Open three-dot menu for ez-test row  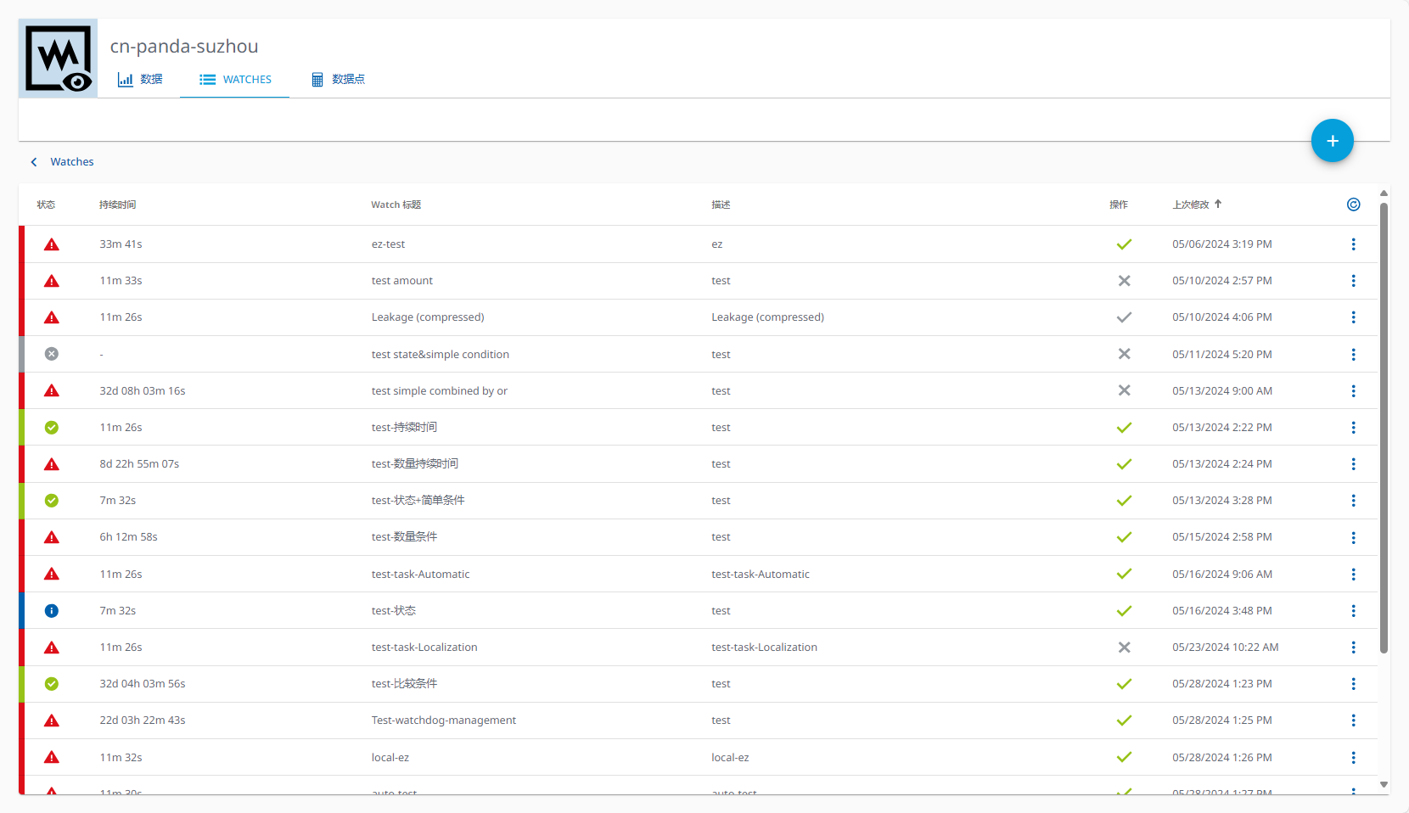pyautogui.click(x=1353, y=244)
